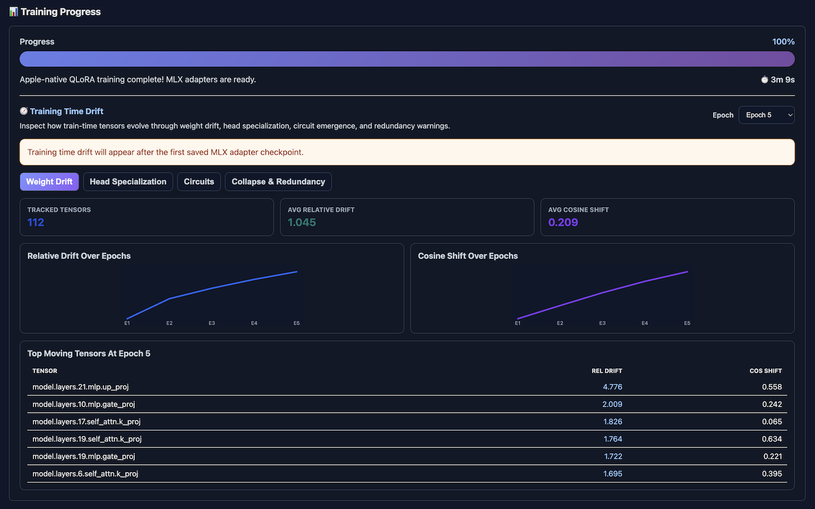Image resolution: width=815 pixels, height=509 pixels.
Task: Select the Weight Drift tab
Action: coord(49,182)
